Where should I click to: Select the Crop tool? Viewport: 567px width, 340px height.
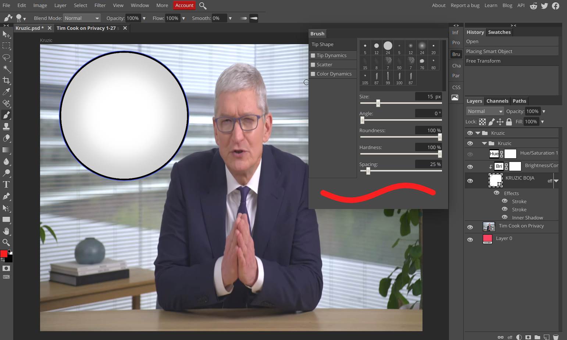pos(6,81)
